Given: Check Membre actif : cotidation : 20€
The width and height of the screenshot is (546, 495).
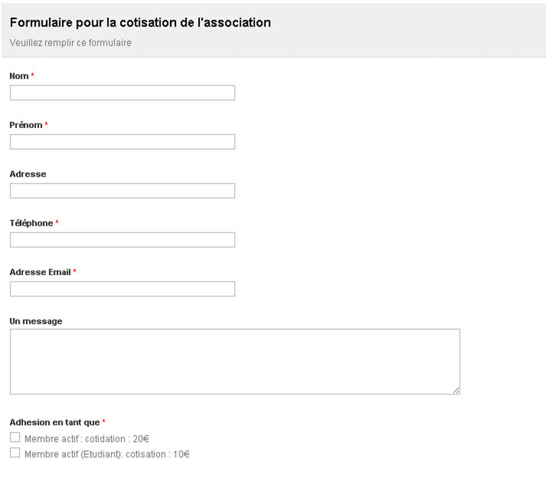Looking at the screenshot, I should tap(15, 436).
